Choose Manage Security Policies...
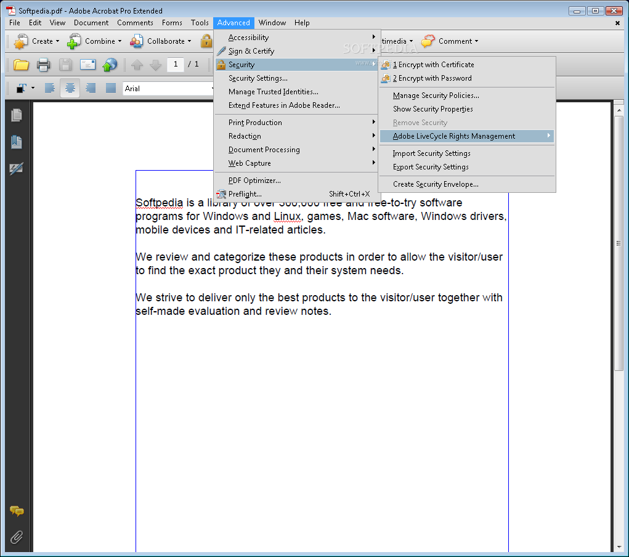Screen dimensions: 629x557 click(467, 96)
